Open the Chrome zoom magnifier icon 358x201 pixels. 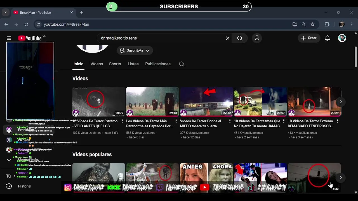(x=304, y=25)
